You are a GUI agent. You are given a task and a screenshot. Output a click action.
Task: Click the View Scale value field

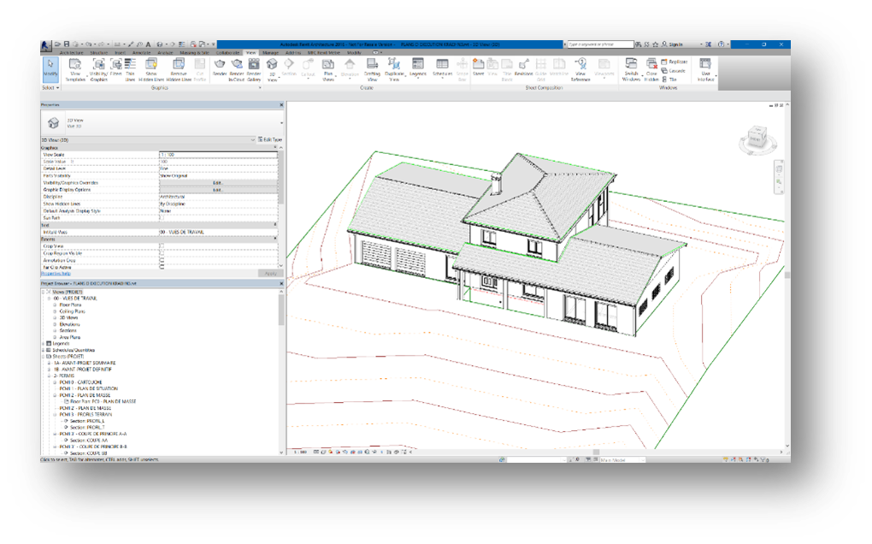pos(217,154)
